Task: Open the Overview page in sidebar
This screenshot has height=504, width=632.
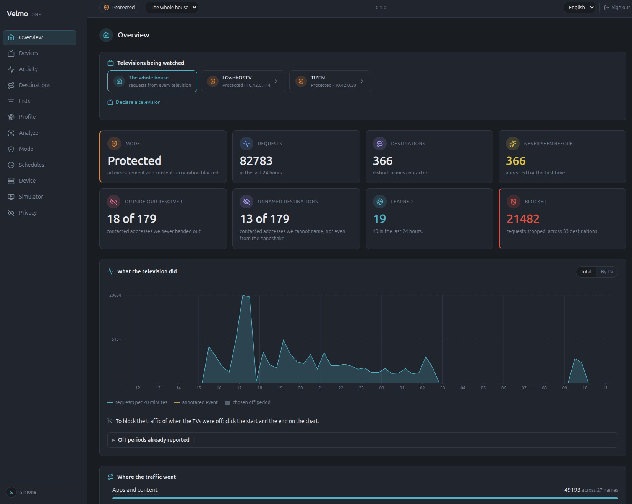Action: pos(40,37)
